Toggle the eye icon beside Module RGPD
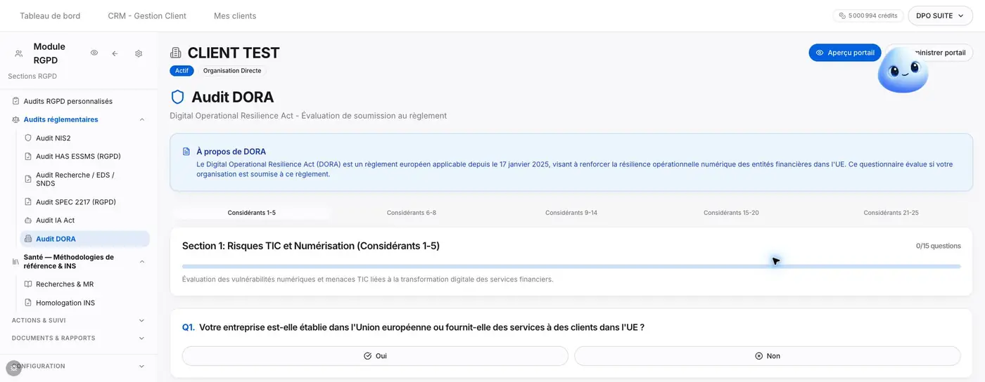This screenshot has height=382, width=985. [94, 53]
